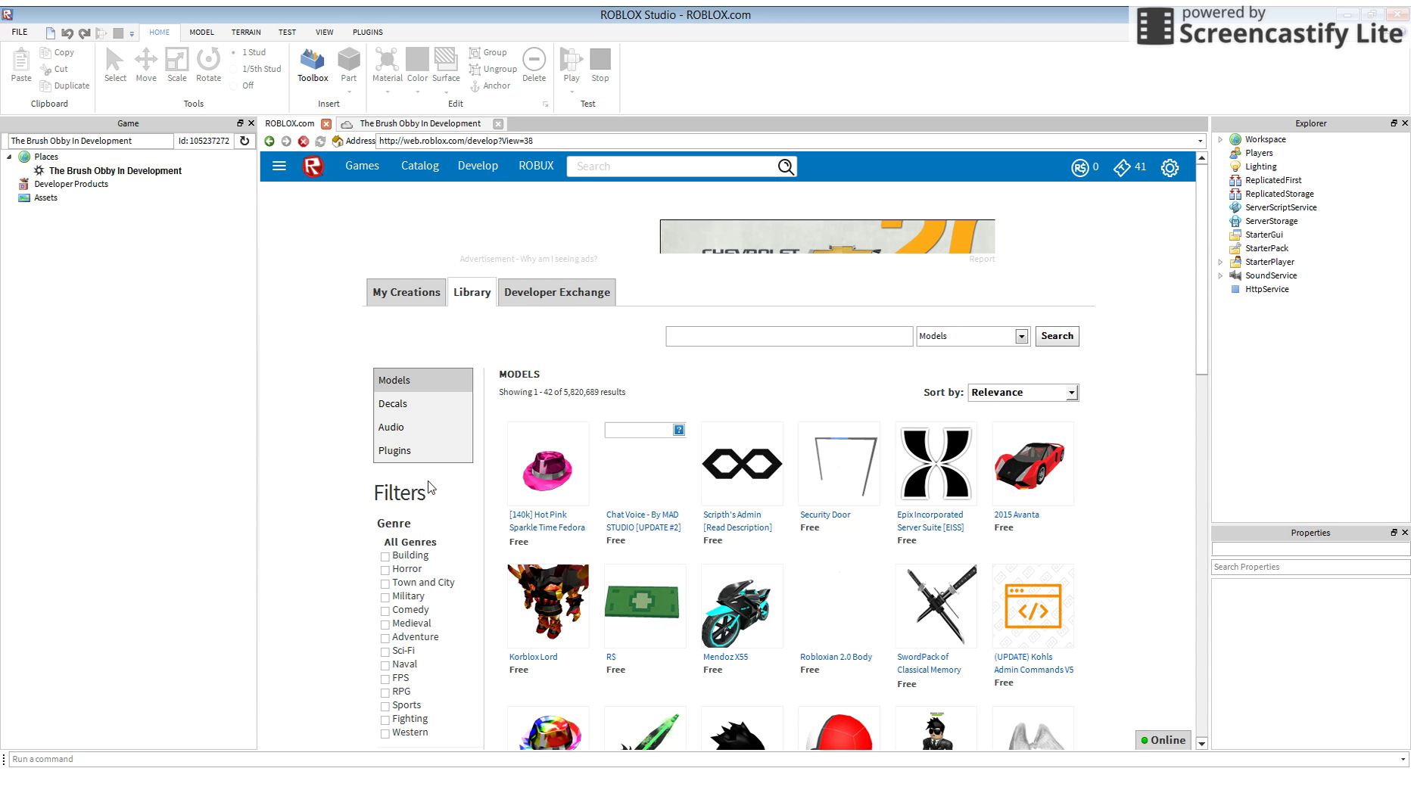The width and height of the screenshot is (1411, 793).
Task: Open the hamburger navigation menu
Action: (x=279, y=166)
